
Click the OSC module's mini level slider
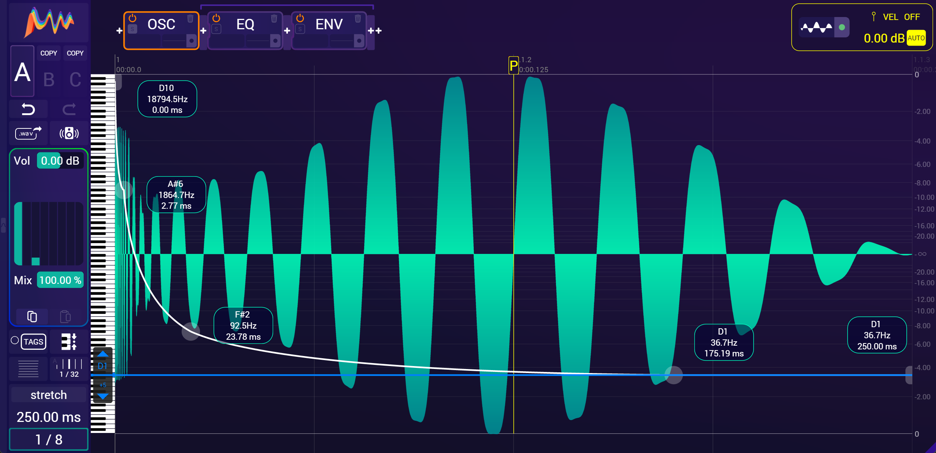click(x=174, y=41)
